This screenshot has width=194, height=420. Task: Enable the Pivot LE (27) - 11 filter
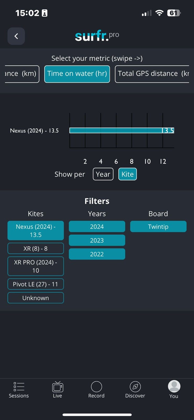click(36, 284)
